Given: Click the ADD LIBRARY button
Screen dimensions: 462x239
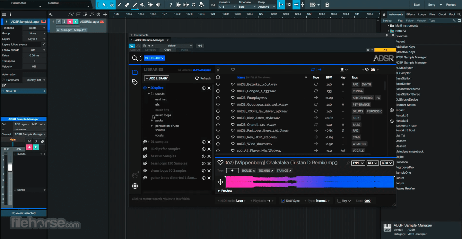Looking at the screenshot, I should [x=157, y=78].
